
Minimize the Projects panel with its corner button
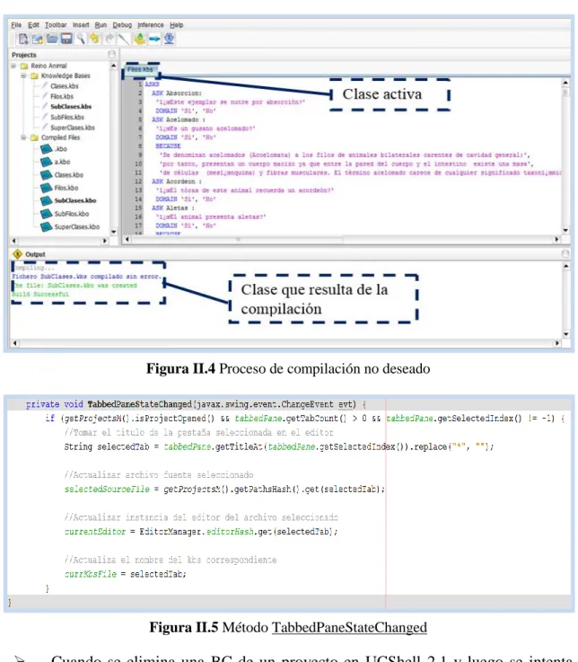click(112, 55)
